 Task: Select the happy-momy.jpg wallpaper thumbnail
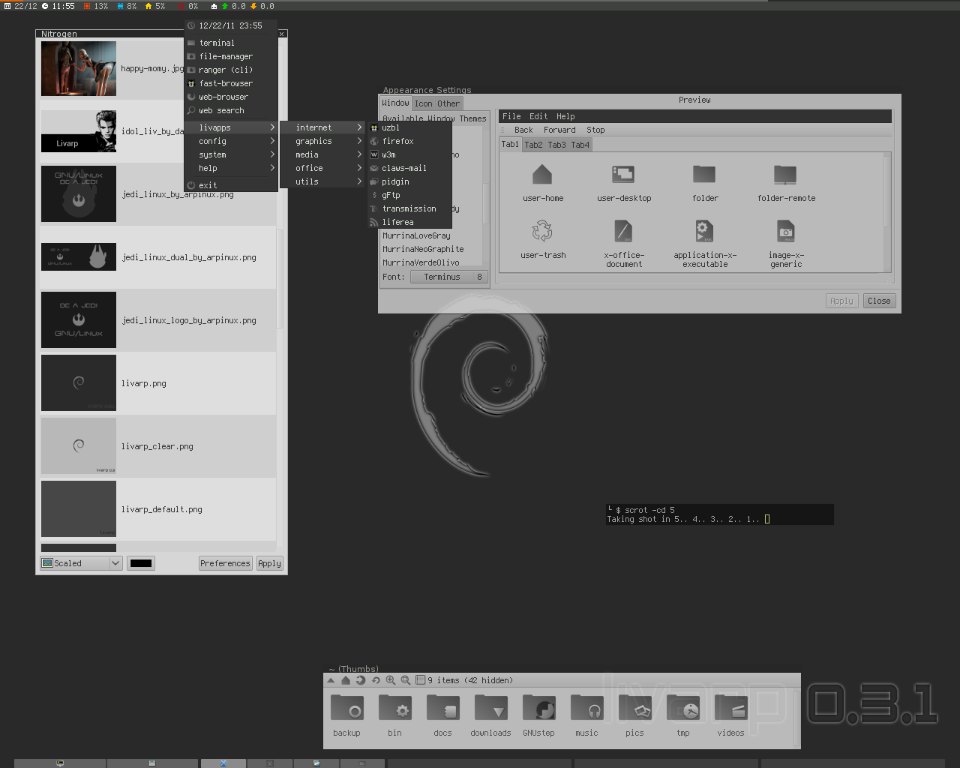[x=79, y=68]
